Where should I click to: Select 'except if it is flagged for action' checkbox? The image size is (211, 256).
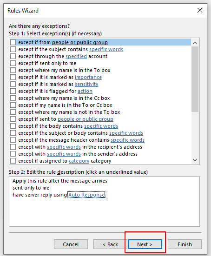[13, 91]
